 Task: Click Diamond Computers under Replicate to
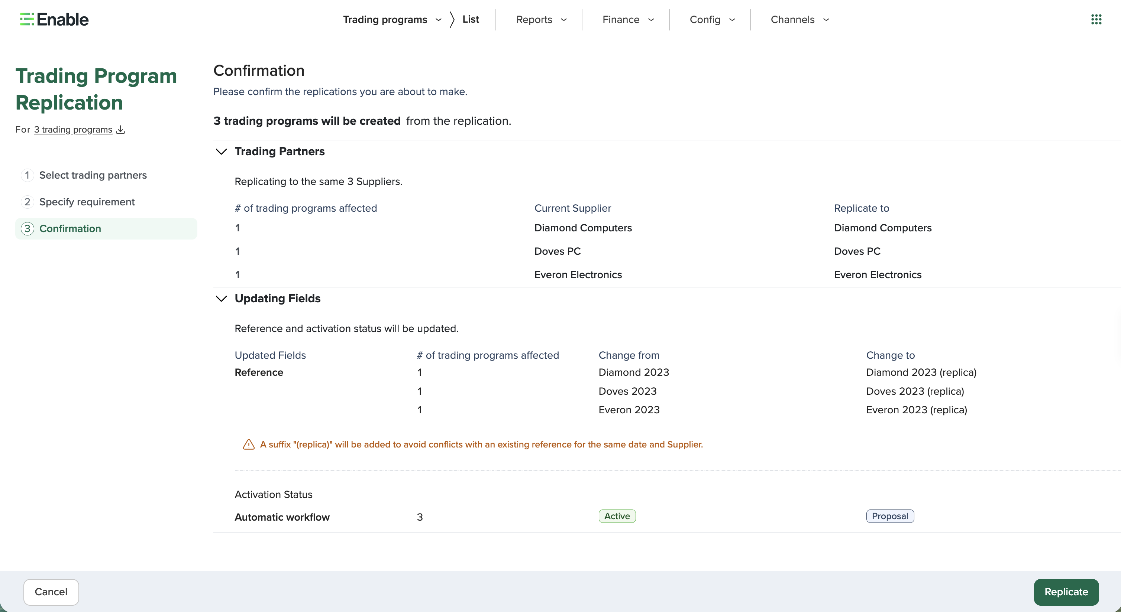(x=883, y=228)
